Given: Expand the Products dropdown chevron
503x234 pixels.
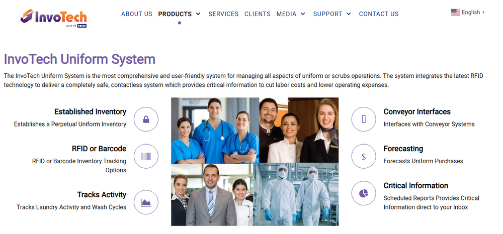Looking at the screenshot, I should [x=198, y=14].
